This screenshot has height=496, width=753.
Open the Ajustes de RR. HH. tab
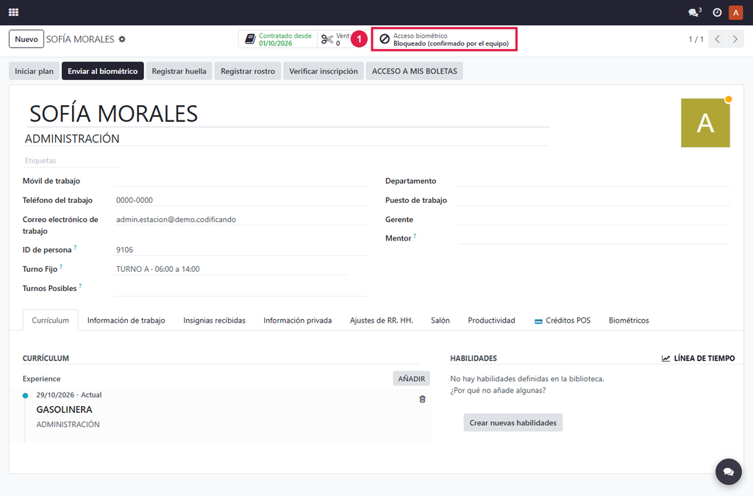pyautogui.click(x=382, y=320)
